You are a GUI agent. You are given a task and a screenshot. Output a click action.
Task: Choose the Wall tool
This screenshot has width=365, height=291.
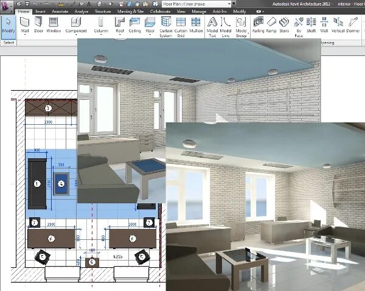pyautogui.click(x=25, y=25)
